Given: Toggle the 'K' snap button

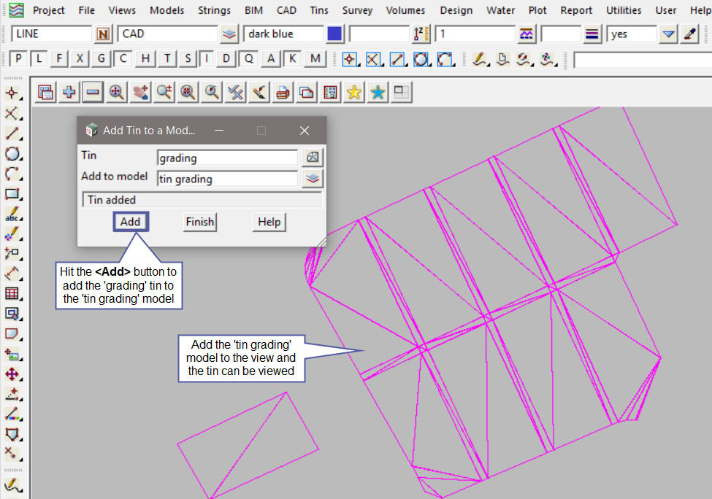Looking at the screenshot, I should tap(292, 59).
